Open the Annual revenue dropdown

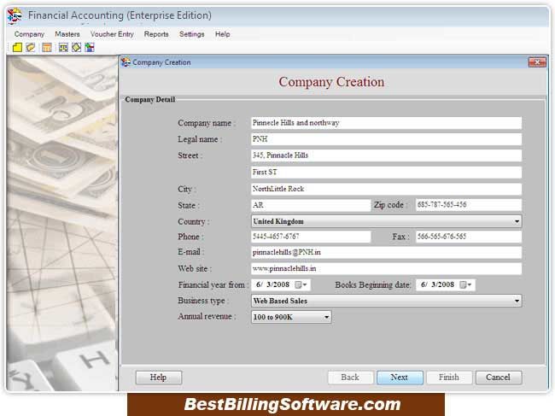click(326, 317)
